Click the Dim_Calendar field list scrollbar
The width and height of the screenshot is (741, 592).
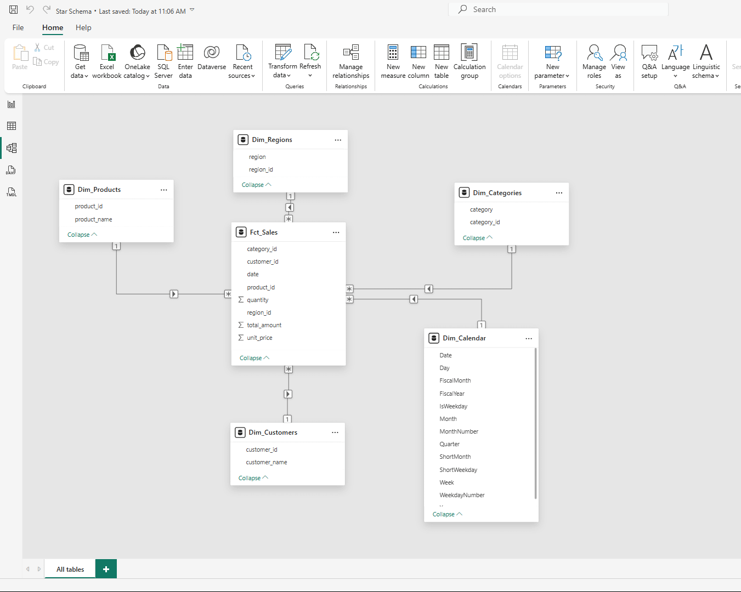[535, 424]
